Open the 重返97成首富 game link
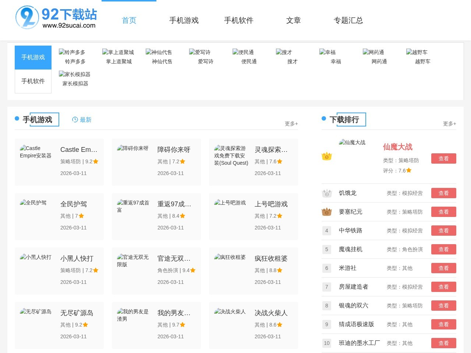Image resolution: width=471 pixels, height=353 pixels. (x=174, y=204)
